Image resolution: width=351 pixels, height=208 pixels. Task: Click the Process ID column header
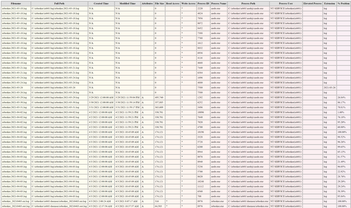pos(203,4)
